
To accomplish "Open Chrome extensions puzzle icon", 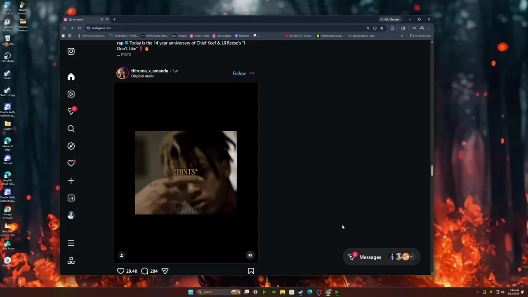I will (392, 28).
